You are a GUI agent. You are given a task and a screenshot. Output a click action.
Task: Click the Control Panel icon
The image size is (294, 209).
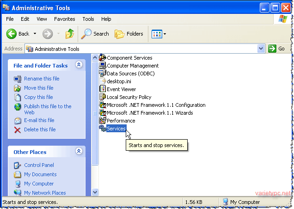(x=18, y=165)
